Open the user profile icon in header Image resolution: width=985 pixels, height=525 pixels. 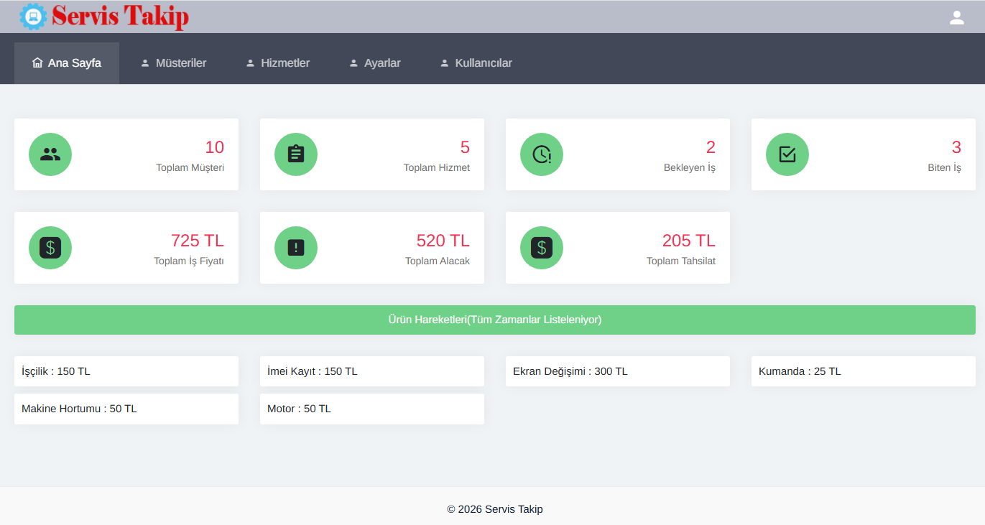coord(956,17)
